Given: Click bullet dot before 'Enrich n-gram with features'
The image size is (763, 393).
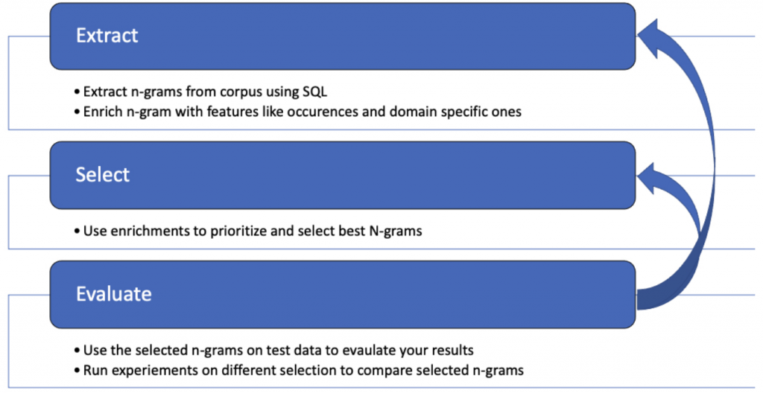Looking at the screenshot, I should [x=77, y=112].
